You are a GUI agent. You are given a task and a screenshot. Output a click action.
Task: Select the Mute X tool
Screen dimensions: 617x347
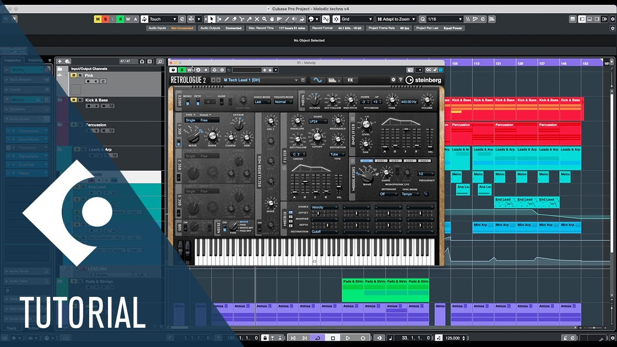(x=257, y=19)
